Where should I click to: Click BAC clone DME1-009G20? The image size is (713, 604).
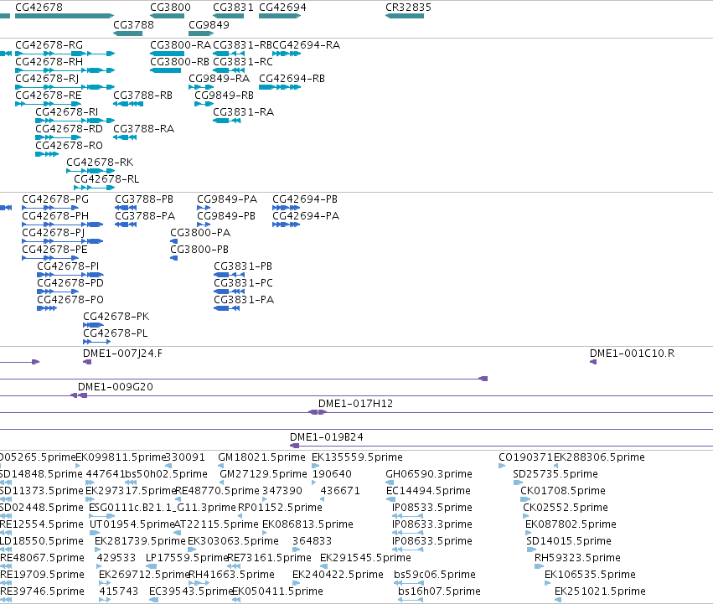pos(116,387)
